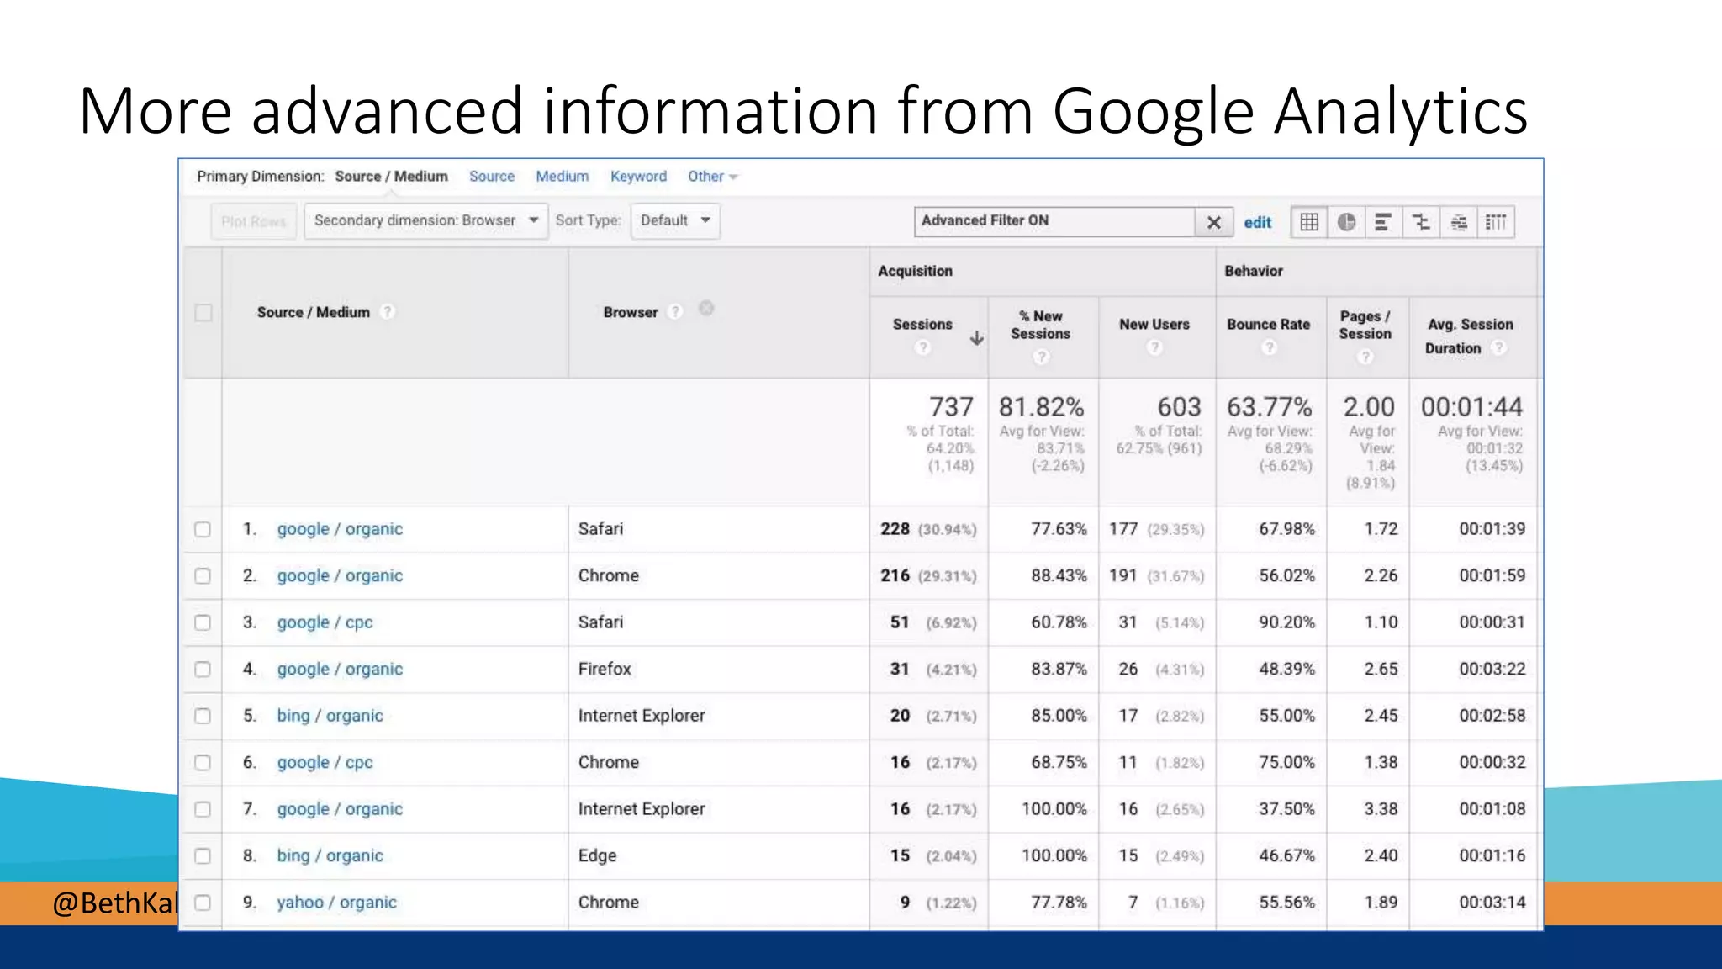Select checkbox for row 2 google / organic Chrome

click(x=203, y=576)
